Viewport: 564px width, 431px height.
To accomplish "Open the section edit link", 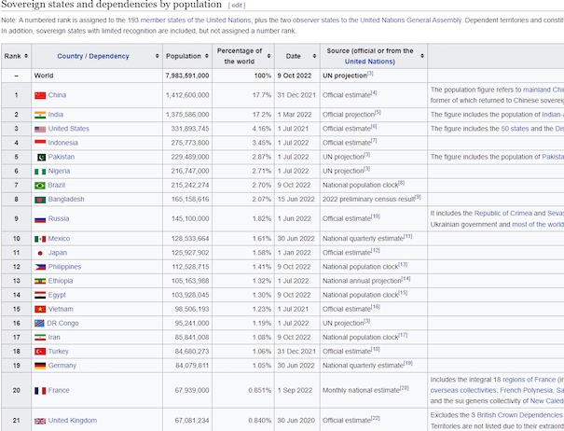I will [x=237, y=6].
